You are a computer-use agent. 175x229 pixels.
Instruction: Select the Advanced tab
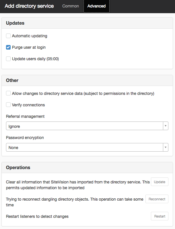click(x=96, y=6)
